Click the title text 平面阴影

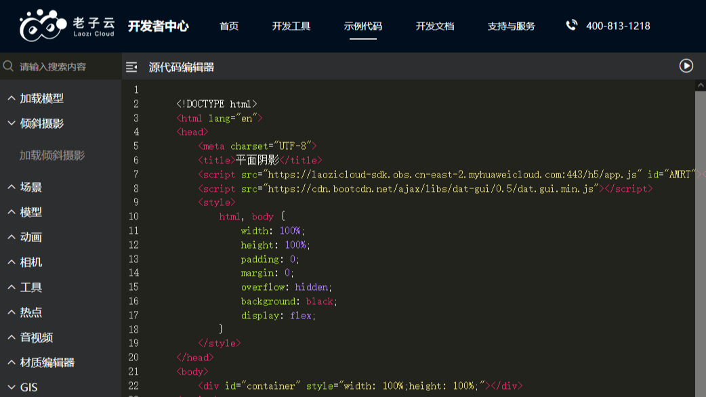257,161
